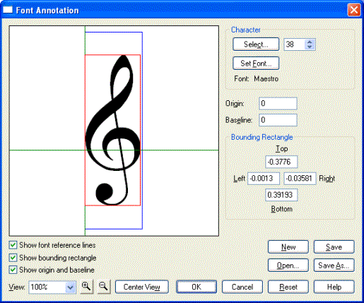
Task: Decrease character number with down arrow
Action: point(310,47)
